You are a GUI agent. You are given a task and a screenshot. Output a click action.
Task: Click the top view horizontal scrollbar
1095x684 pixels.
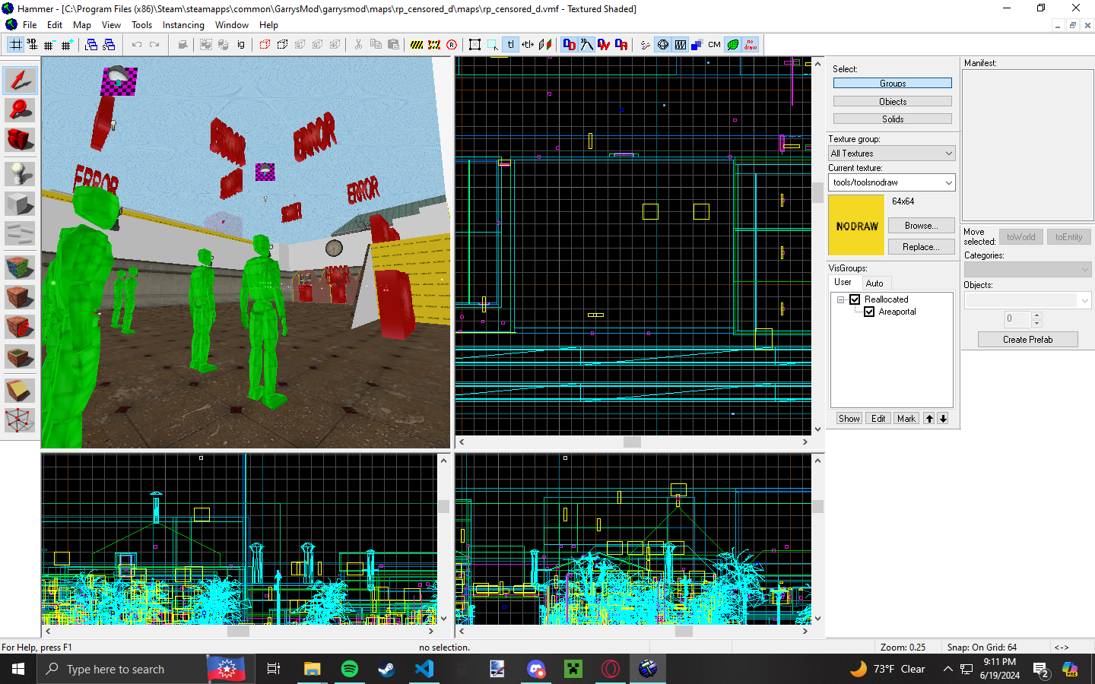633,442
